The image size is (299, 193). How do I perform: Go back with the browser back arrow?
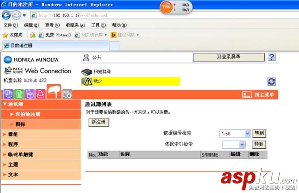pyautogui.click(x=6, y=15)
